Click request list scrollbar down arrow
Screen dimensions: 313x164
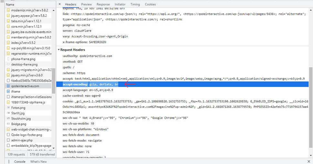click(54, 148)
